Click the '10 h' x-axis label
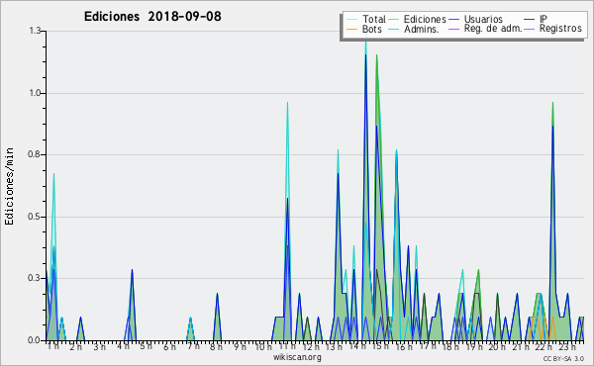This screenshot has width=594, height=366. point(263,346)
